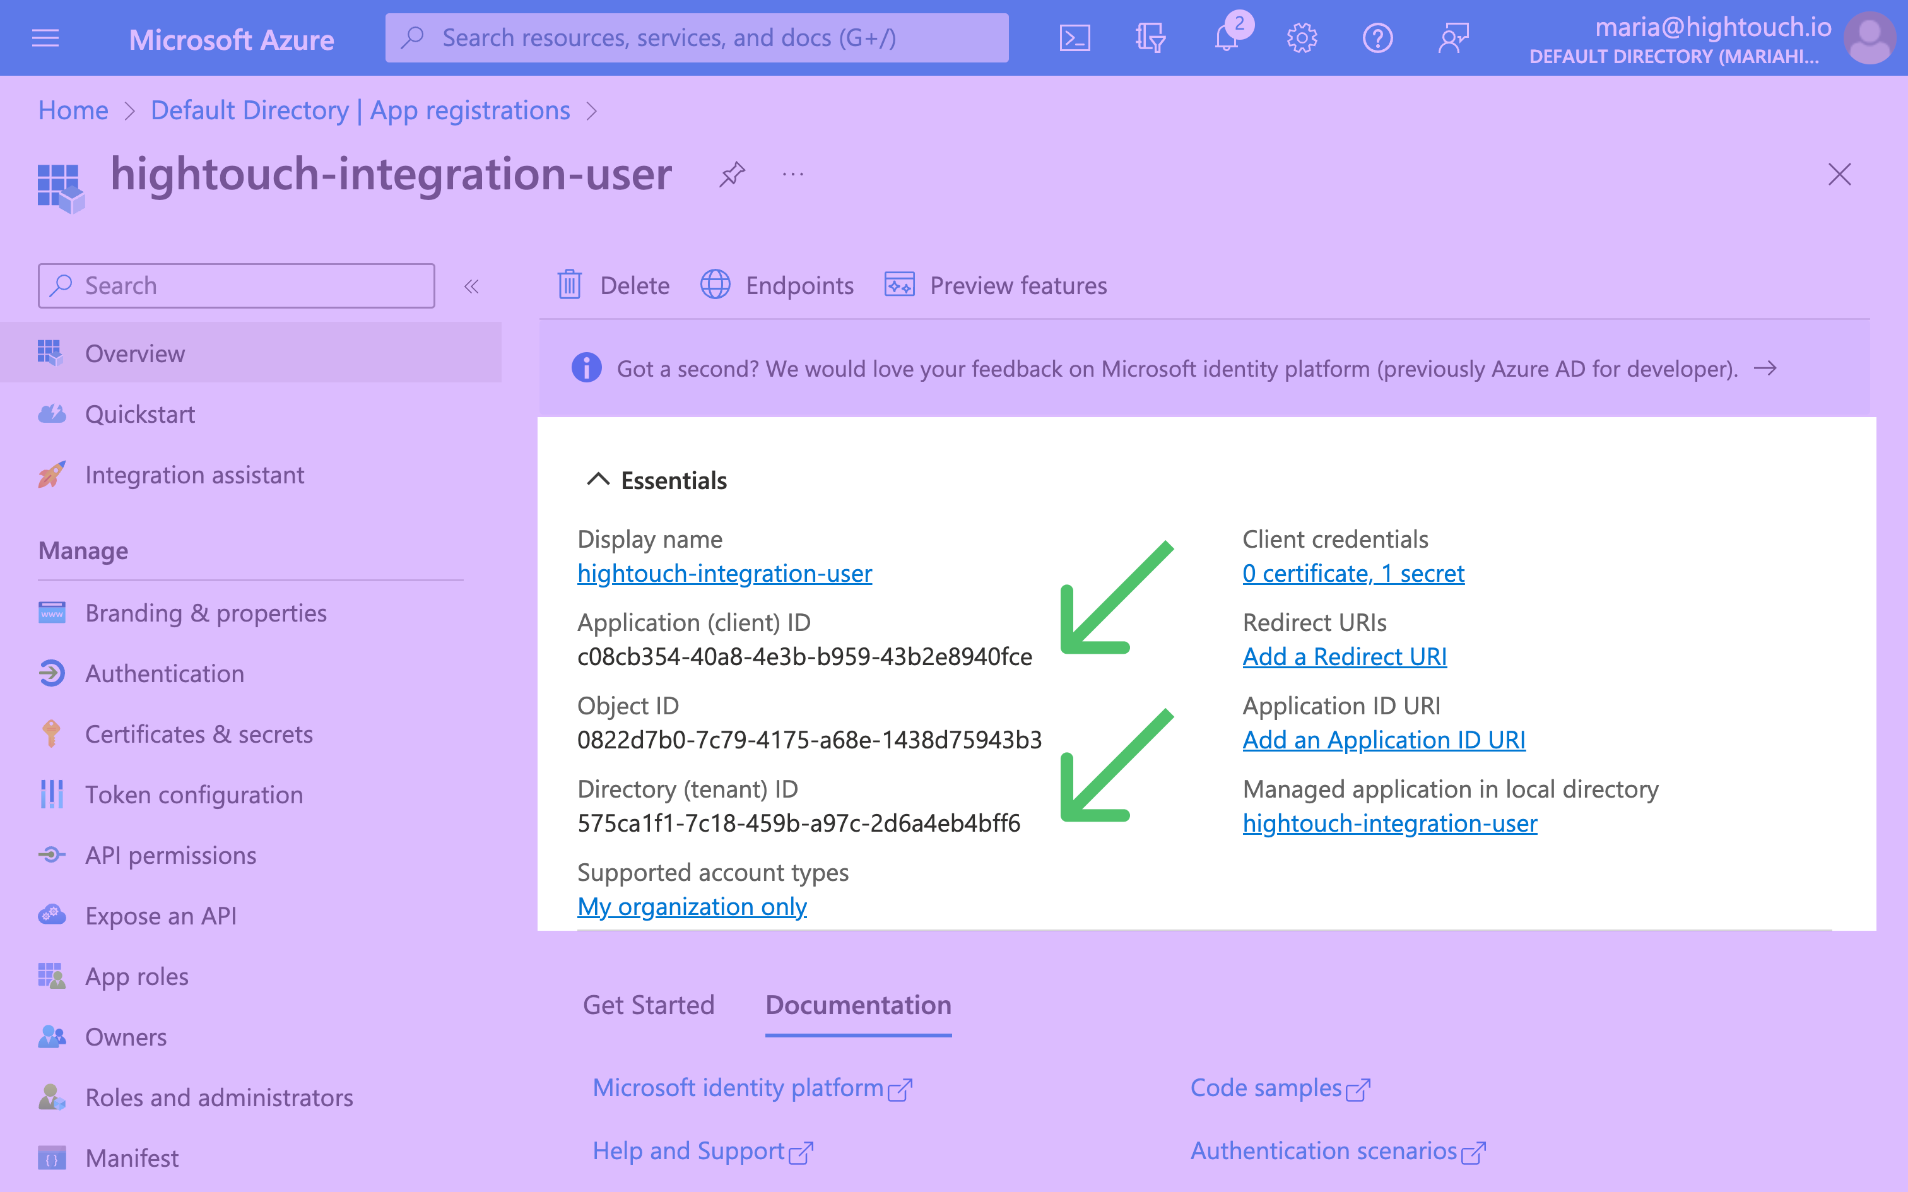The height and width of the screenshot is (1192, 1908).
Task: Open the more options ellipsis next to title
Action: coord(793,174)
